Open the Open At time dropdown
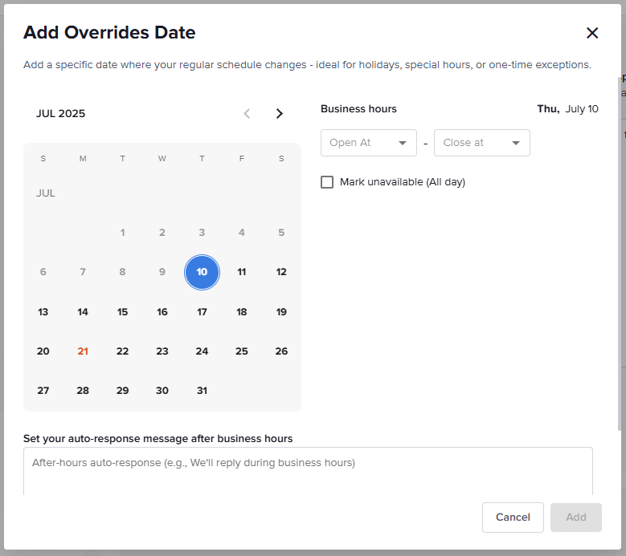 point(369,143)
